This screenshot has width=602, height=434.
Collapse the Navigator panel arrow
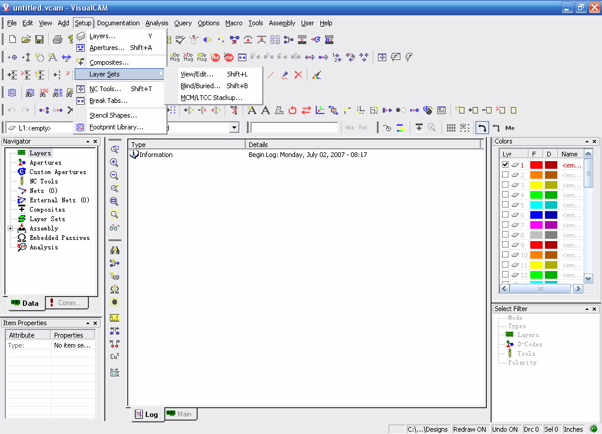click(88, 141)
